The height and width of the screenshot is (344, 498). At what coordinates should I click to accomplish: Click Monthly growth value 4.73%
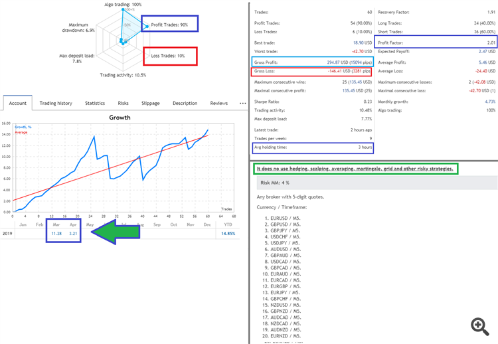[x=490, y=102]
